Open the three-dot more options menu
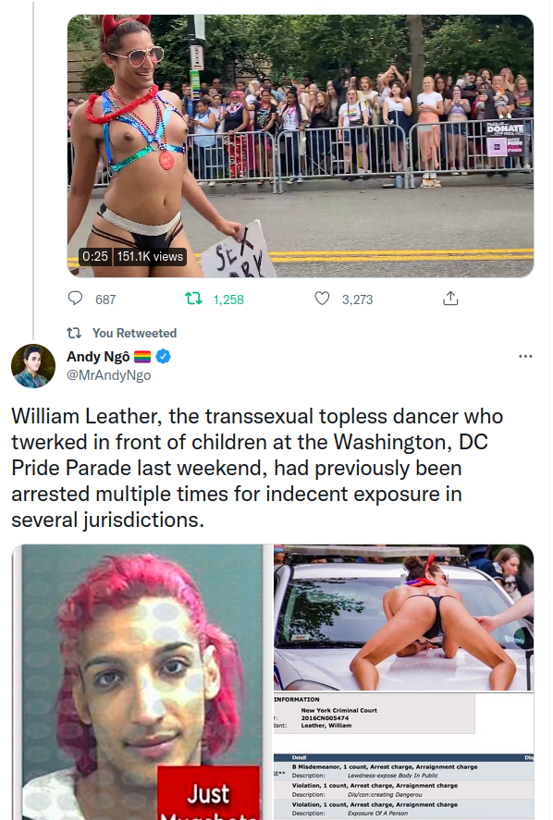This screenshot has width=553, height=820. pyautogui.click(x=525, y=356)
